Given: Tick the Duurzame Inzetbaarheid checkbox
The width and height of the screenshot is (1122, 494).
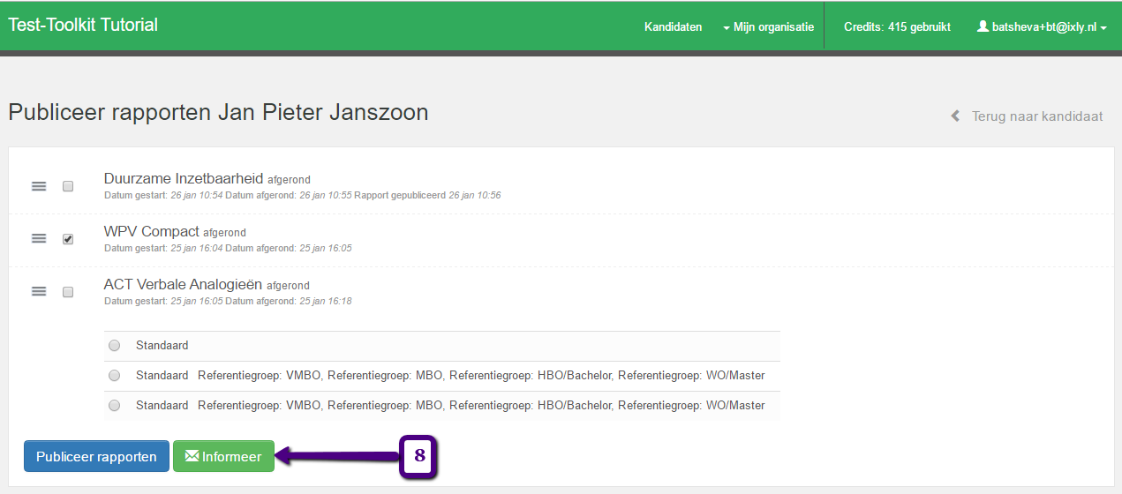Looking at the screenshot, I should coord(68,186).
